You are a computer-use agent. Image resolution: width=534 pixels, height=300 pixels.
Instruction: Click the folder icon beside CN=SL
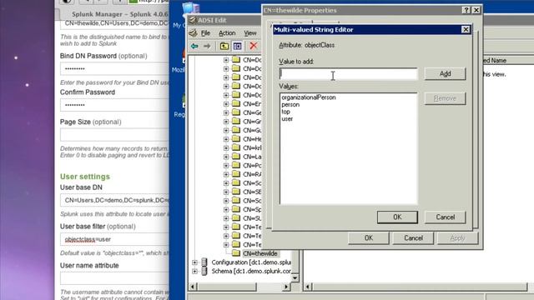pyautogui.click(x=235, y=218)
